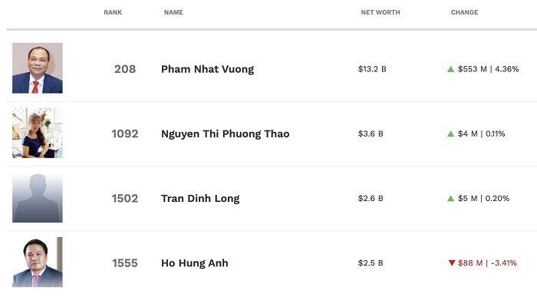The image size is (537, 297).
Task: Click the $88 M | -3.41% change value
Action: (x=487, y=263)
